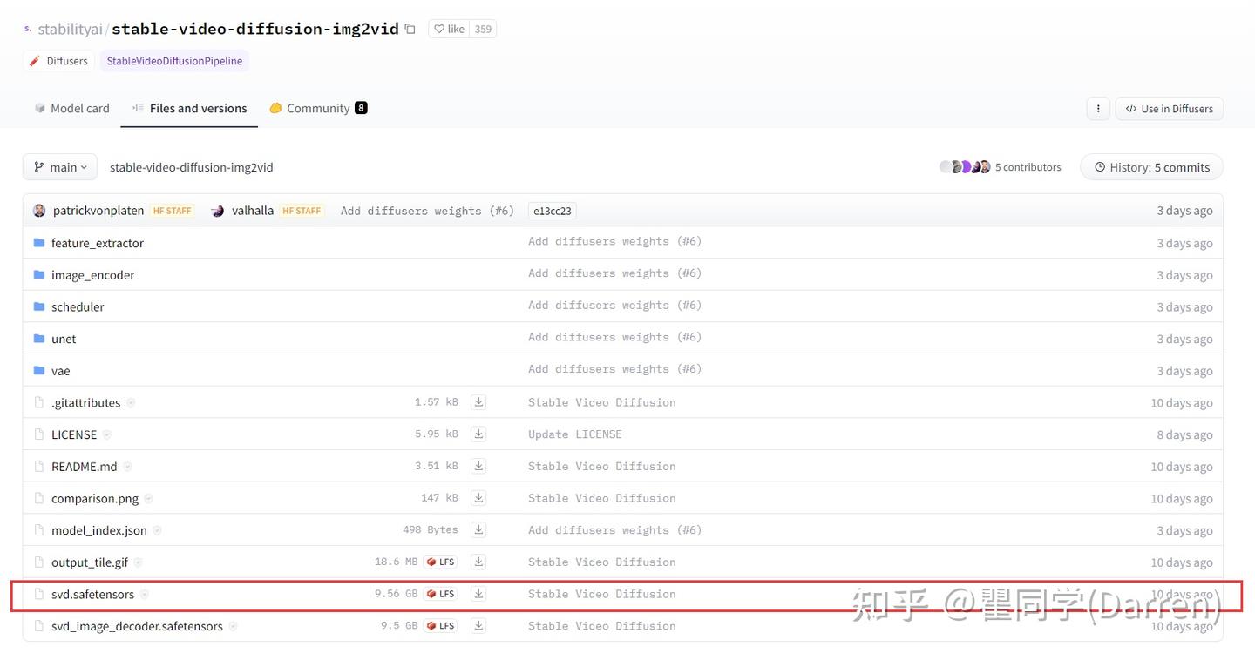The width and height of the screenshot is (1255, 660).
Task: Click the safe-scan icon beside svd_image_decoder.safetensors
Action: click(233, 626)
